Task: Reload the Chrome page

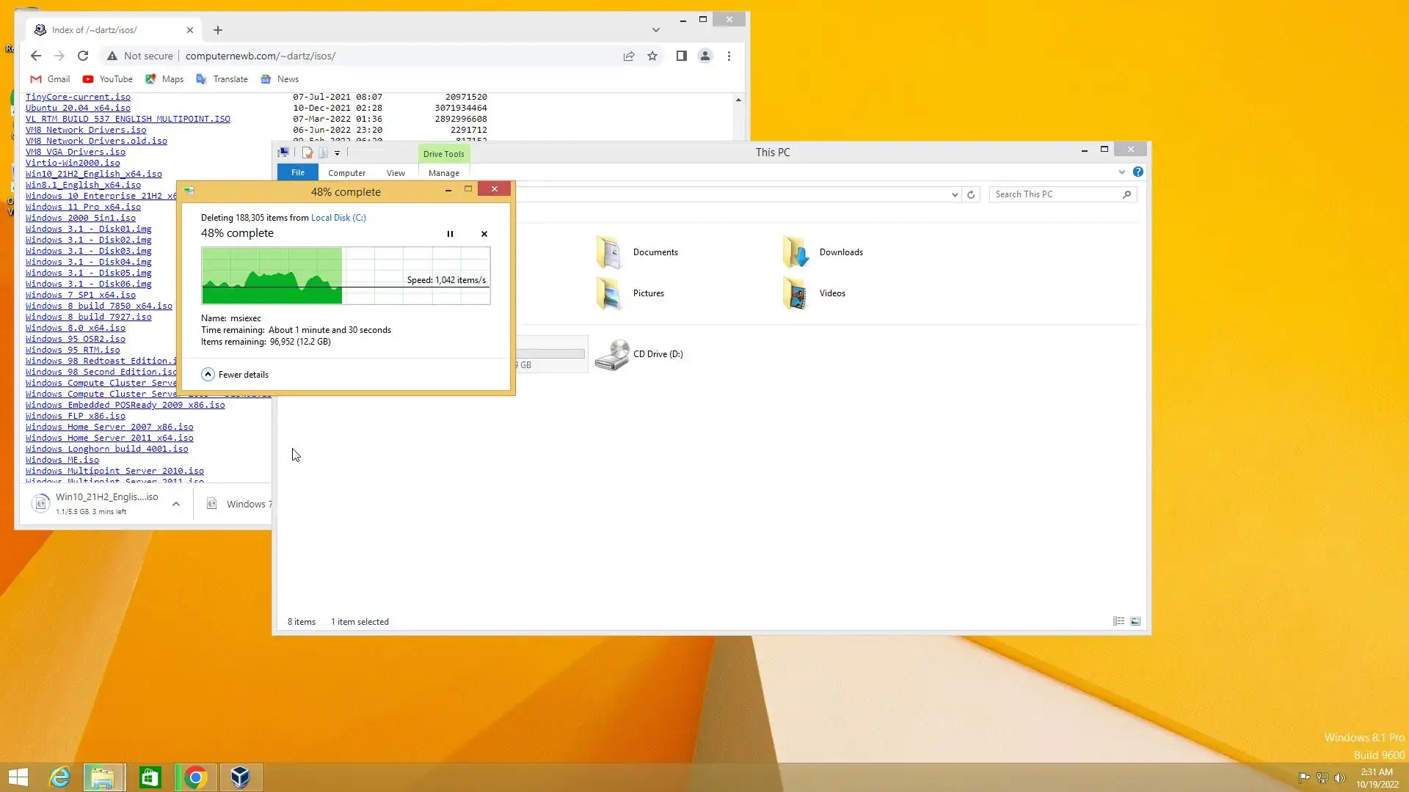Action: (83, 56)
